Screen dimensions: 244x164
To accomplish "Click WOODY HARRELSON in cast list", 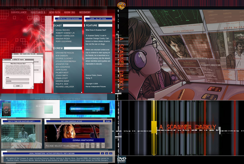I will point(65,36).
